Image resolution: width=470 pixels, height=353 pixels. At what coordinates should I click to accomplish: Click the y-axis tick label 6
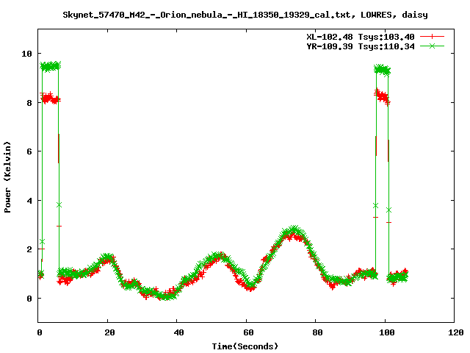(29, 151)
